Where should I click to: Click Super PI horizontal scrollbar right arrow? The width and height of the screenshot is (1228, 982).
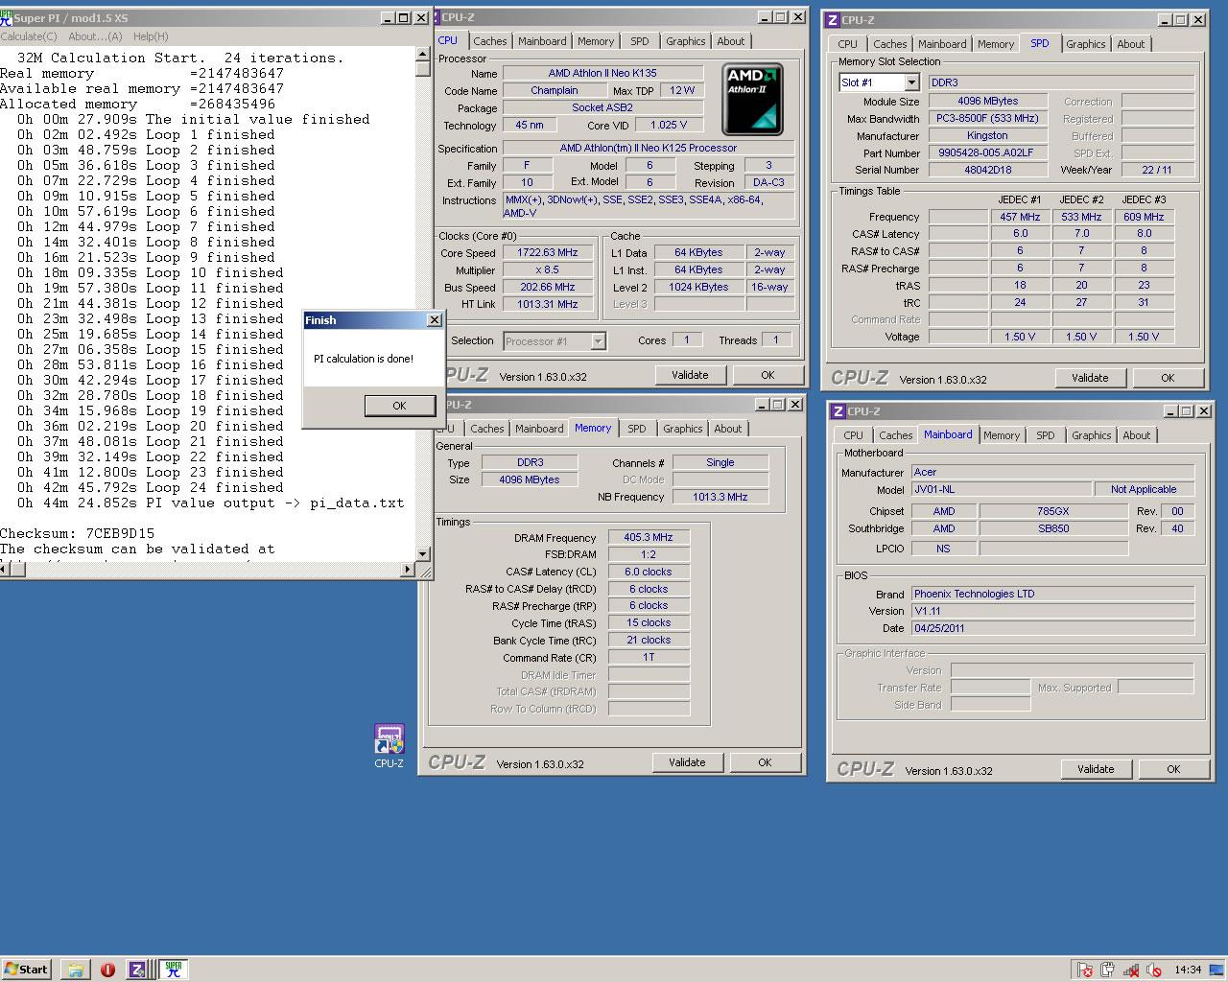(x=408, y=569)
